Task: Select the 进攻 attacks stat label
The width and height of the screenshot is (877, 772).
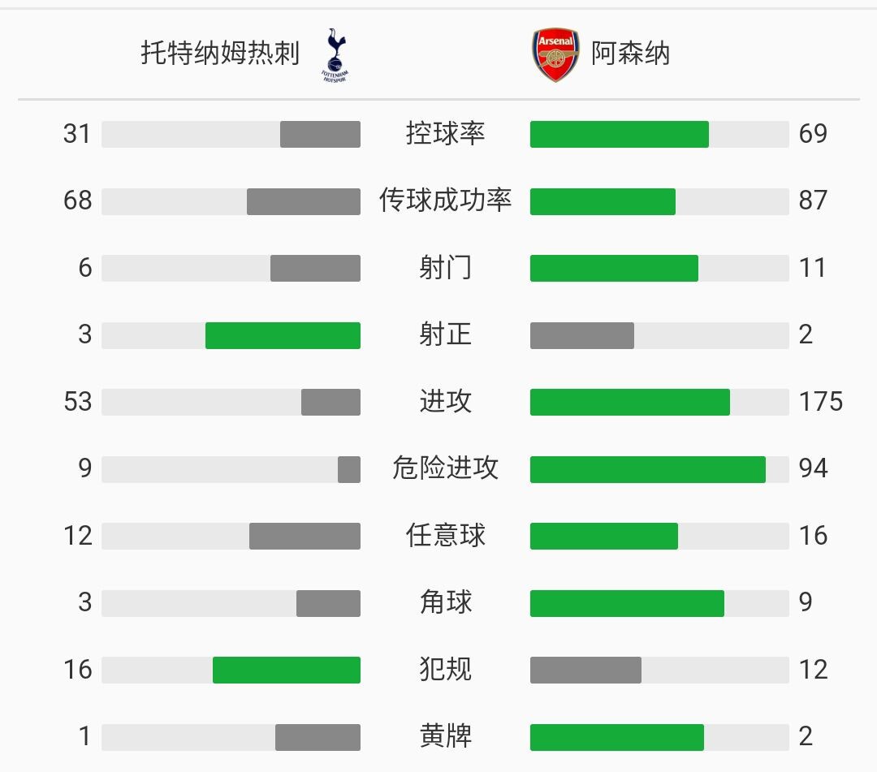Action: point(445,401)
